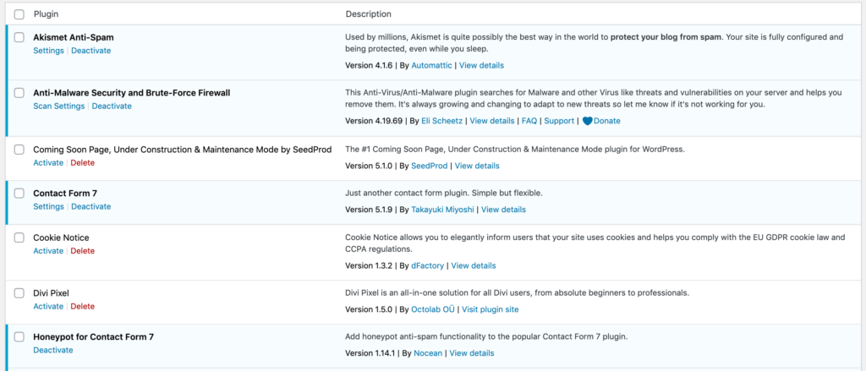866x371 pixels.
Task: Tick the Divi Pixel checkbox
Action: tap(19, 293)
